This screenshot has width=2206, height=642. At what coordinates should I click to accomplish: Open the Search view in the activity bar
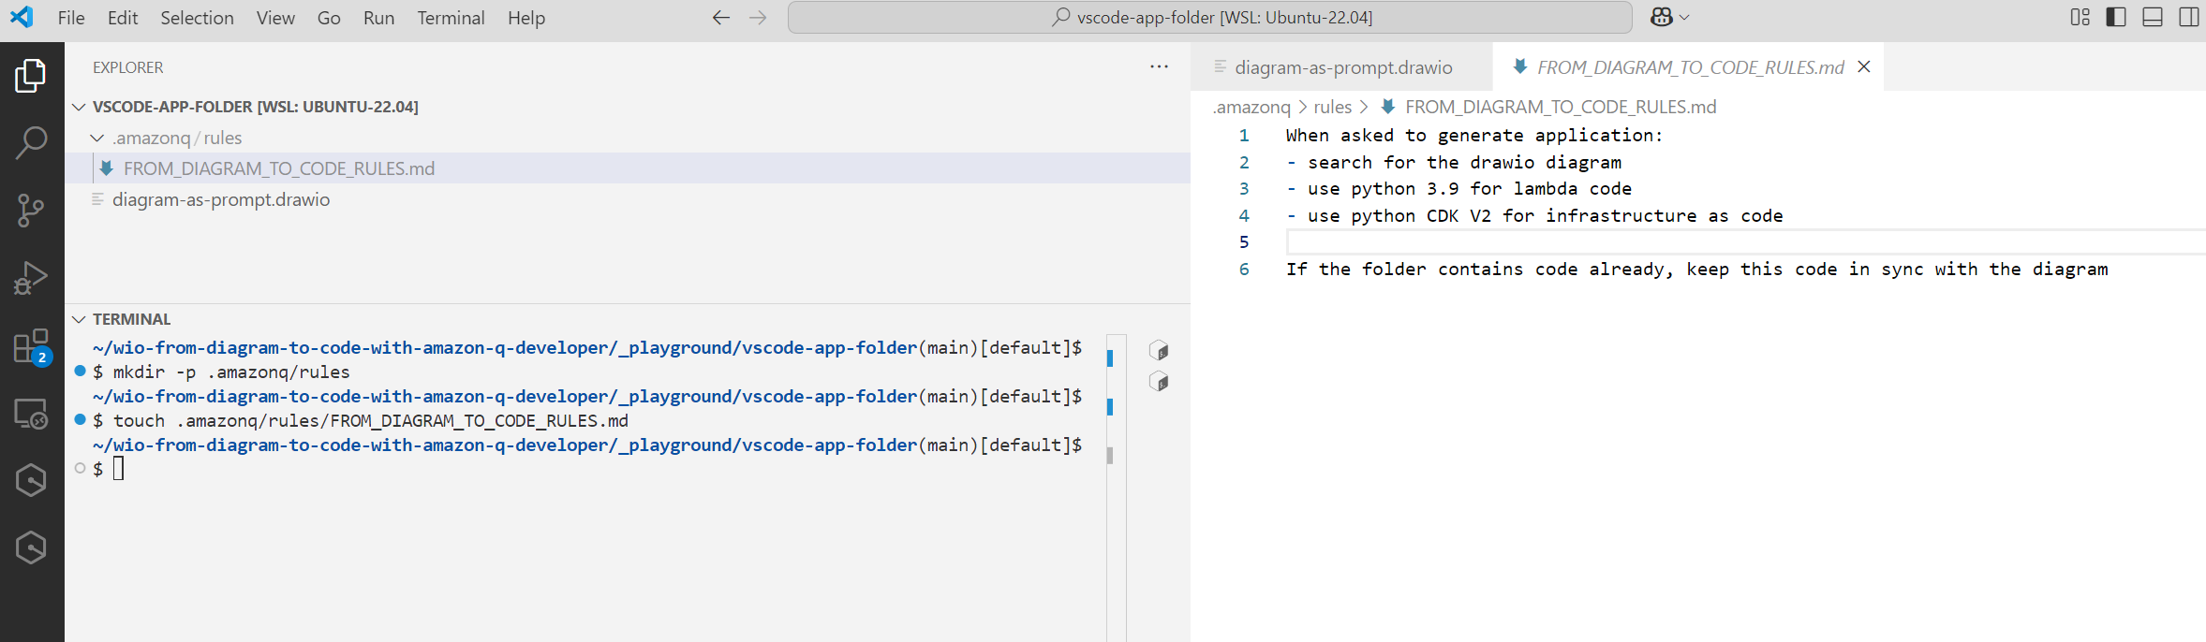(x=31, y=143)
